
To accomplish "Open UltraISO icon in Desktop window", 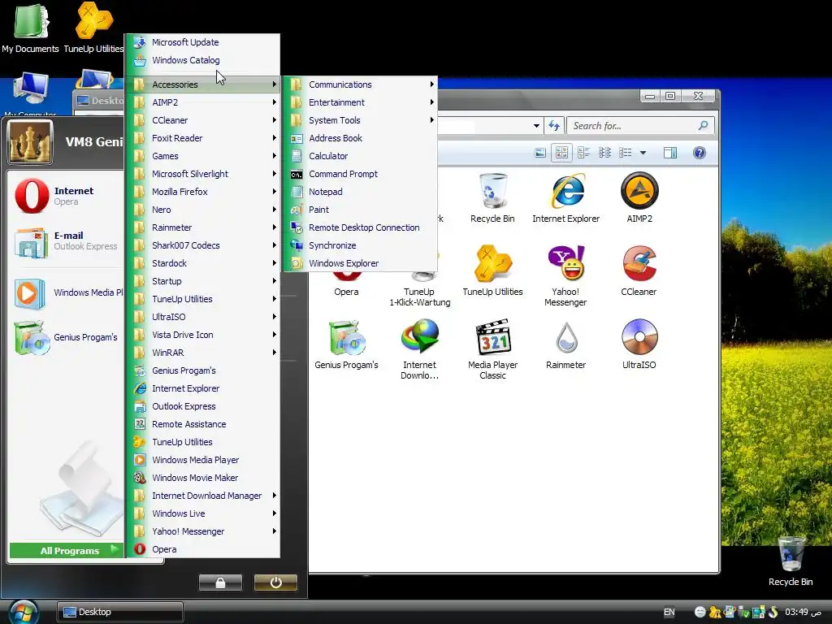I will coord(639,344).
